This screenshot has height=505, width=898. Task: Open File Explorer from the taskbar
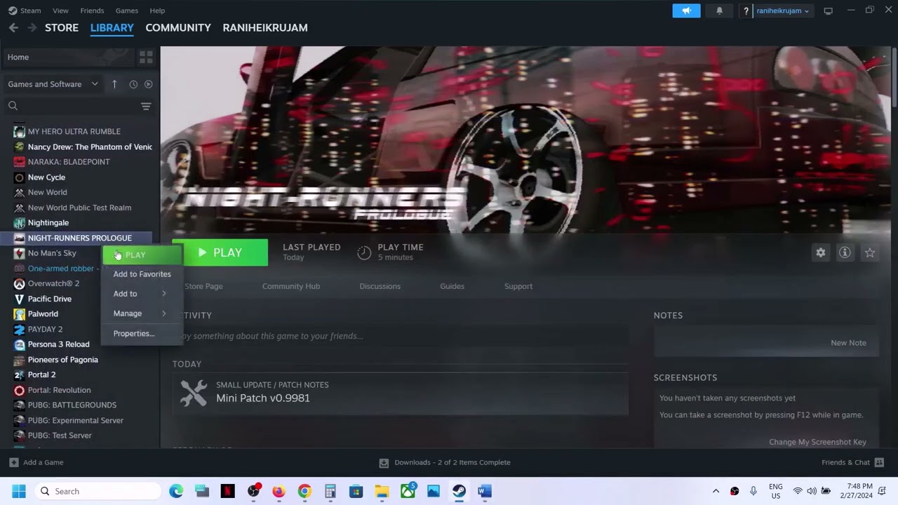coord(382,491)
